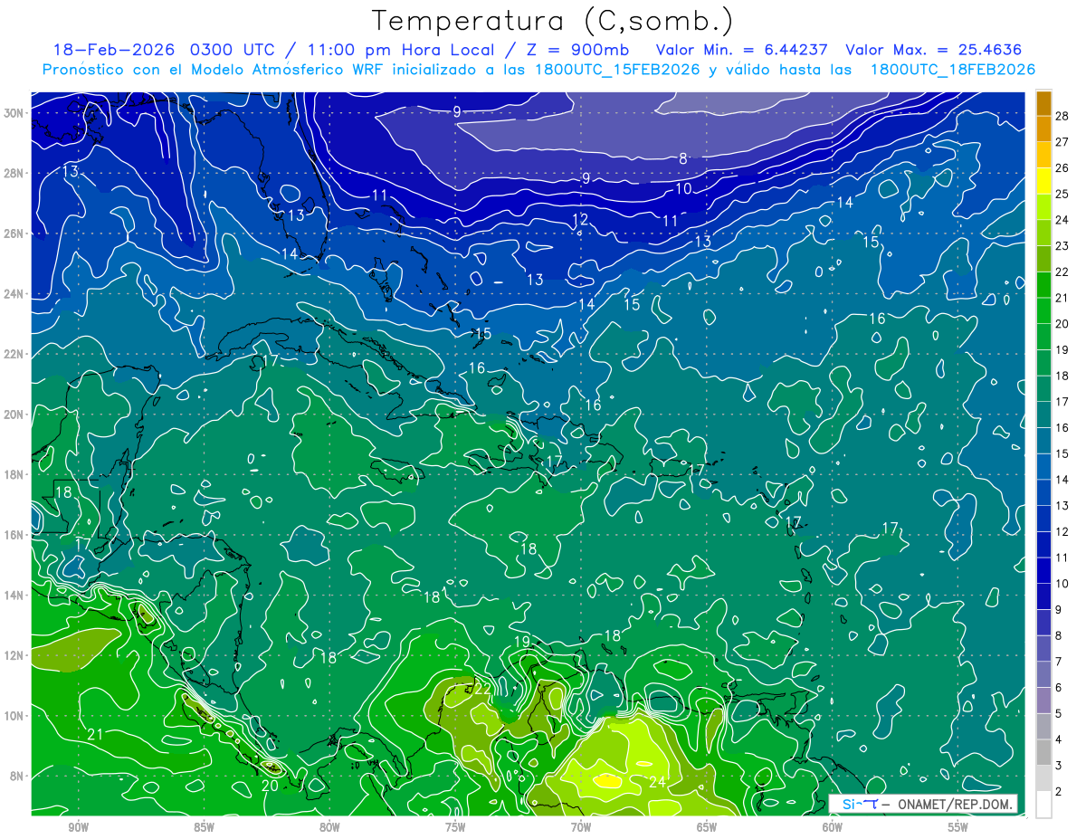
Task: Click the 'ONAMET/REP.DOM.' credit box
Action: click(923, 804)
